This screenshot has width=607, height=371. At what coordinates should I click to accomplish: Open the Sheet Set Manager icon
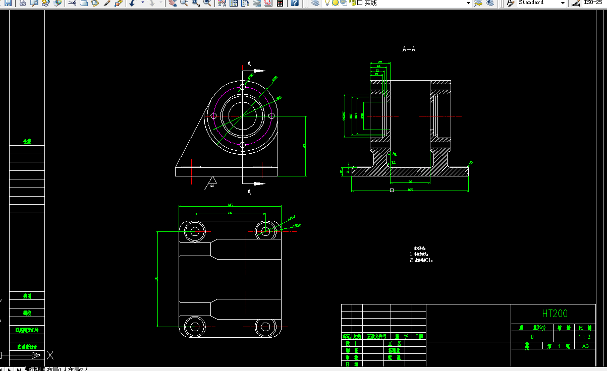click(256, 3)
